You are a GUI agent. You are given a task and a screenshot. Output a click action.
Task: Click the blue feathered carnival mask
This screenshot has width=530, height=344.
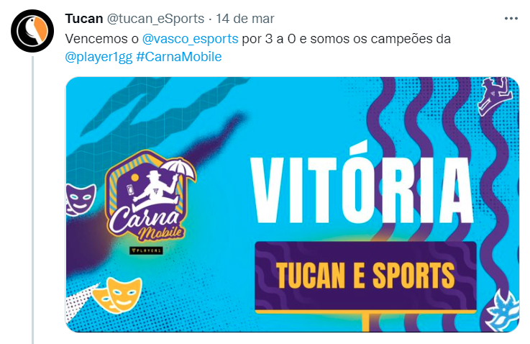pos(502,311)
